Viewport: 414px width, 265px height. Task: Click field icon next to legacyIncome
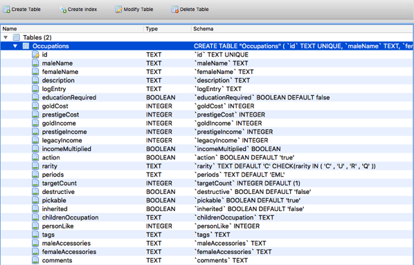coord(35,140)
